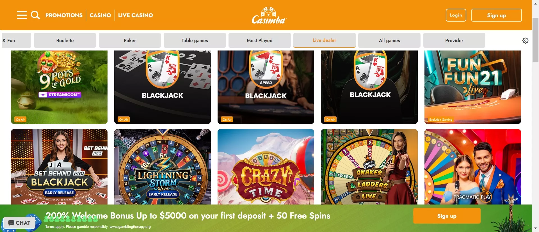The image size is (539, 232).
Task: Click the scrollbar up arrow
Action: (535, 3)
